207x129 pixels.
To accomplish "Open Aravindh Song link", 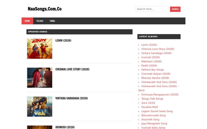I will (150, 120).
